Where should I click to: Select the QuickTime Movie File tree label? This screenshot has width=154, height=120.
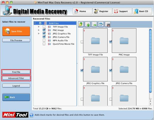(x=63, y=44)
